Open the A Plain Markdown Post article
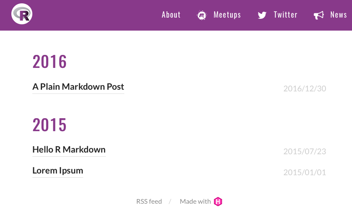Viewport: 352px width, 215px height. (78, 87)
